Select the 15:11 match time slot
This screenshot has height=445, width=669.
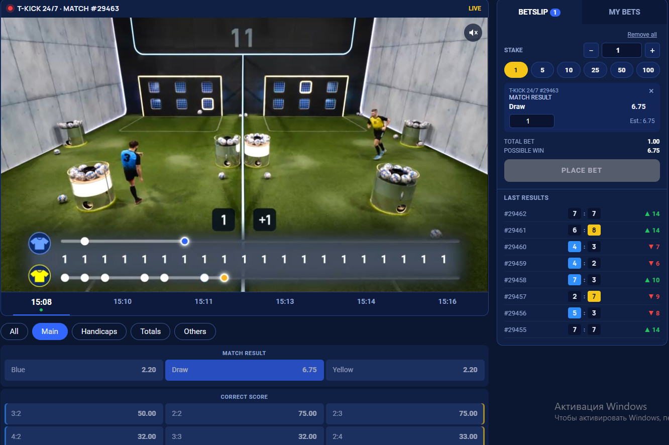[x=204, y=301]
